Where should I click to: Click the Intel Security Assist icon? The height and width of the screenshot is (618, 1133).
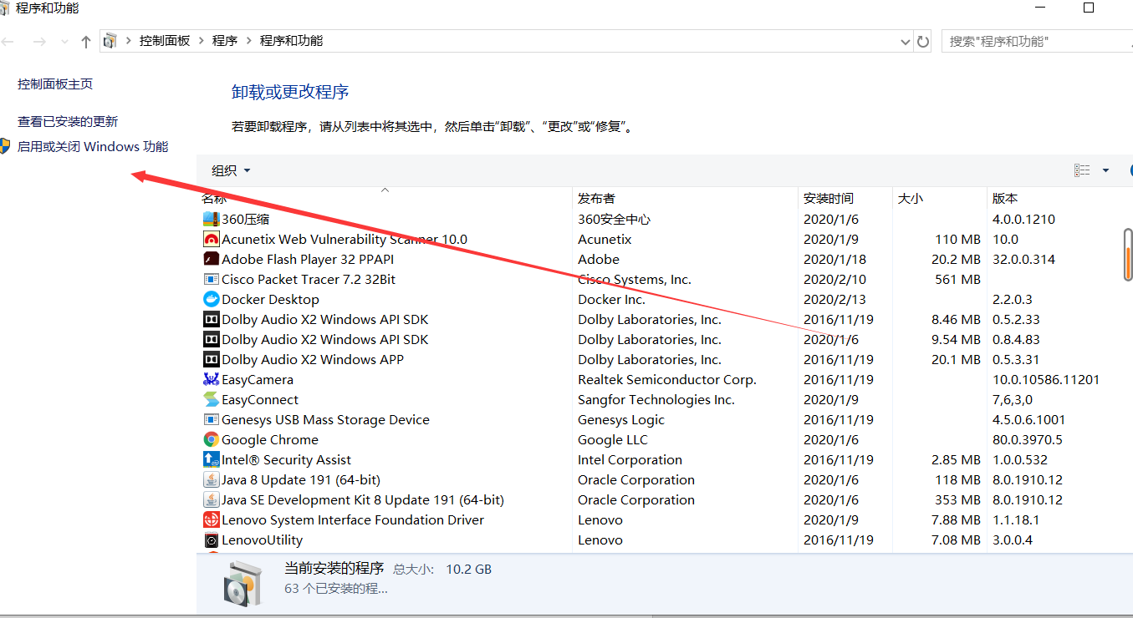pyautogui.click(x=211, y=459)
